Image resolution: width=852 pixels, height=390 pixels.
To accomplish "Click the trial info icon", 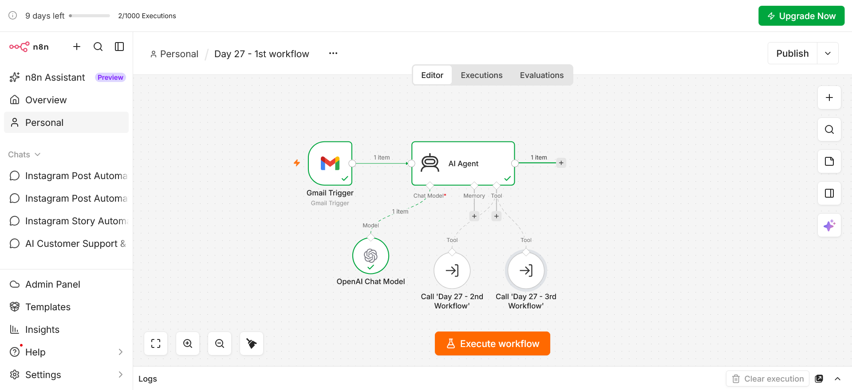I will (x=13, y=16).
